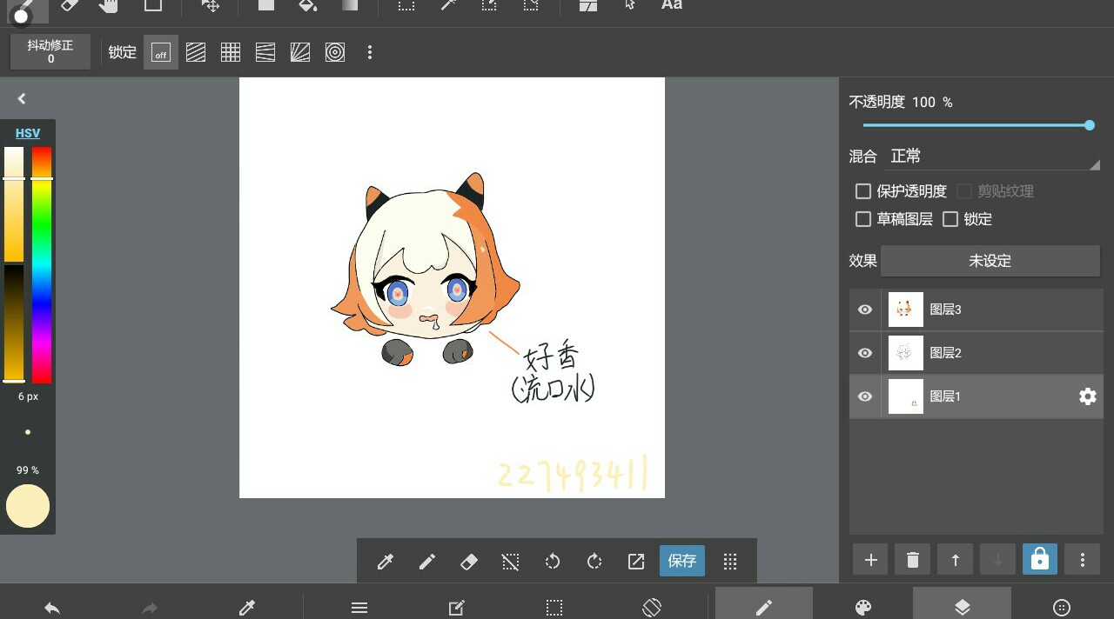Hide 图层3 using its eye icon
The image size is (1114, 619).
click(x=865, y=309)
